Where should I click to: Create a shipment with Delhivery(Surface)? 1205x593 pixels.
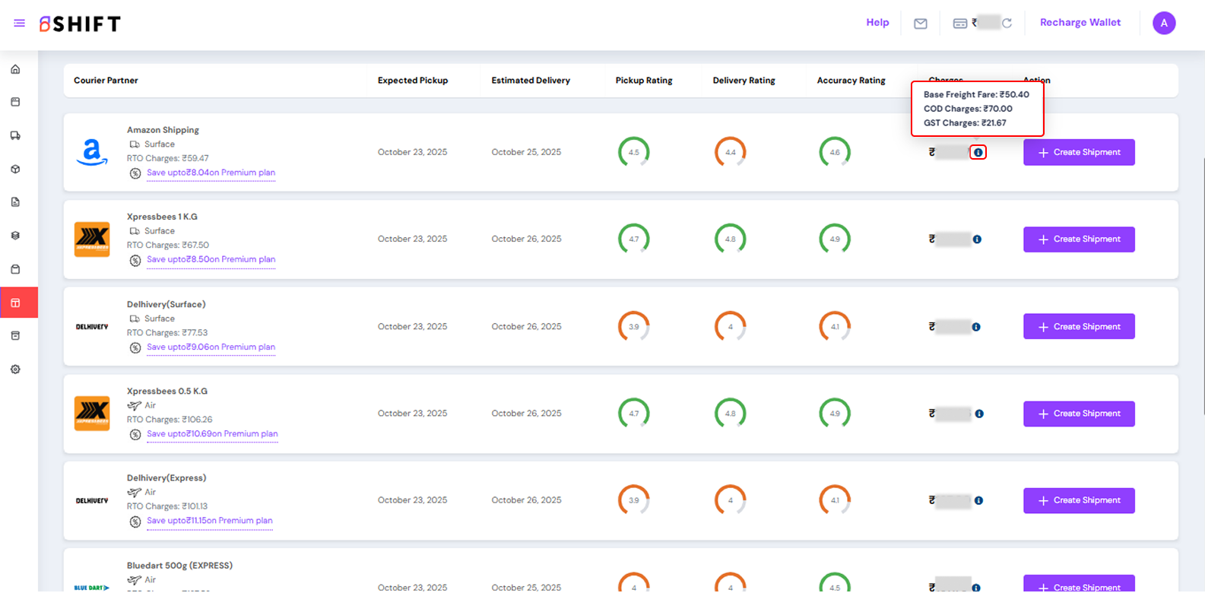(1078, 327)
